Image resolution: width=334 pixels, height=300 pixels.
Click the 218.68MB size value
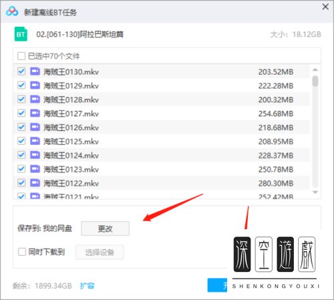coord(276,128)
